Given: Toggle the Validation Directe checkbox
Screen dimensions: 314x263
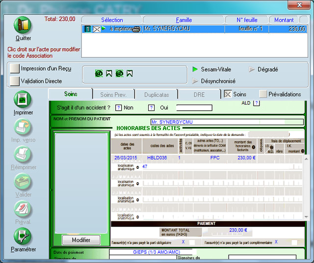Looking at the screenshot, I should tap(15, 81).
